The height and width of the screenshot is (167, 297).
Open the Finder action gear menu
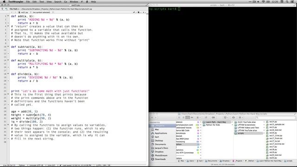point(240,117)
